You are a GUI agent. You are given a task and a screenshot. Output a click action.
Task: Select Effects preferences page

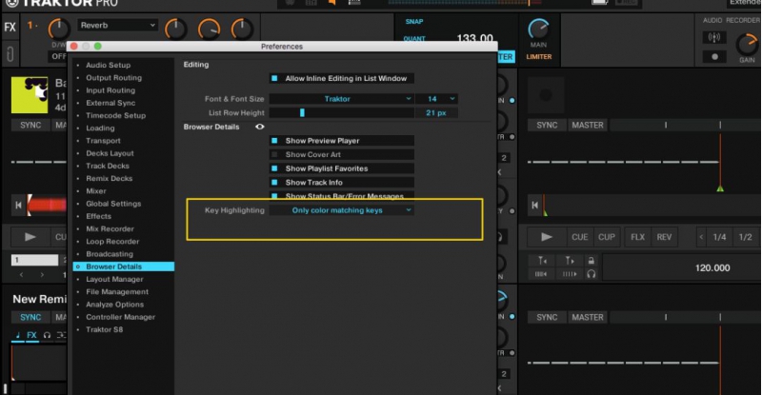tap(98, 217)
